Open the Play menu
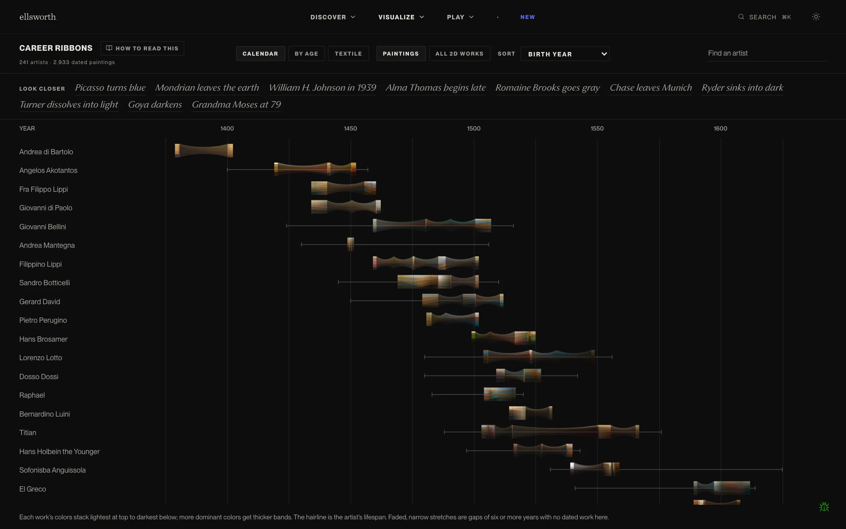Screen dimensions: 846x529 pos(460,17)
